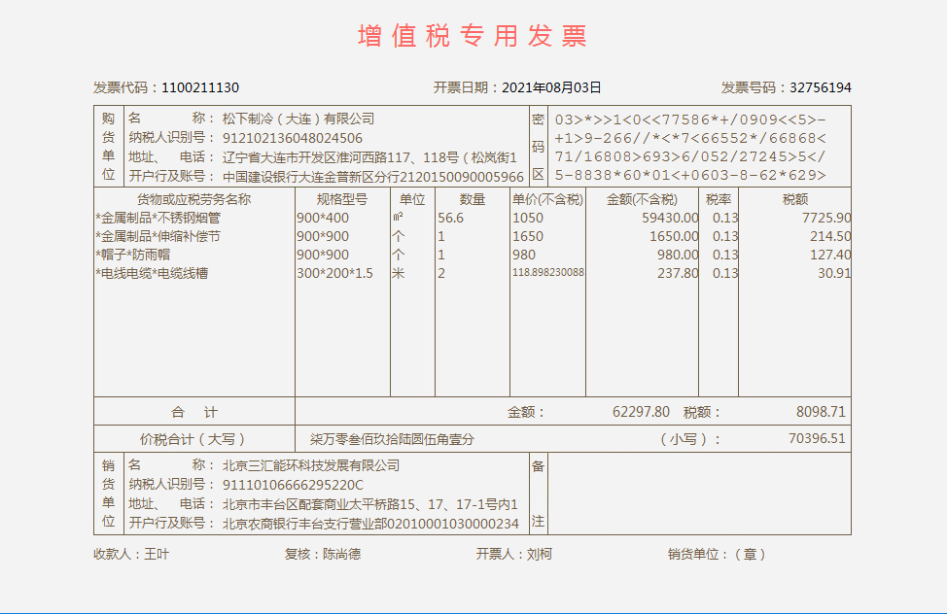Select the tax amount 214.50

[830, 237]
